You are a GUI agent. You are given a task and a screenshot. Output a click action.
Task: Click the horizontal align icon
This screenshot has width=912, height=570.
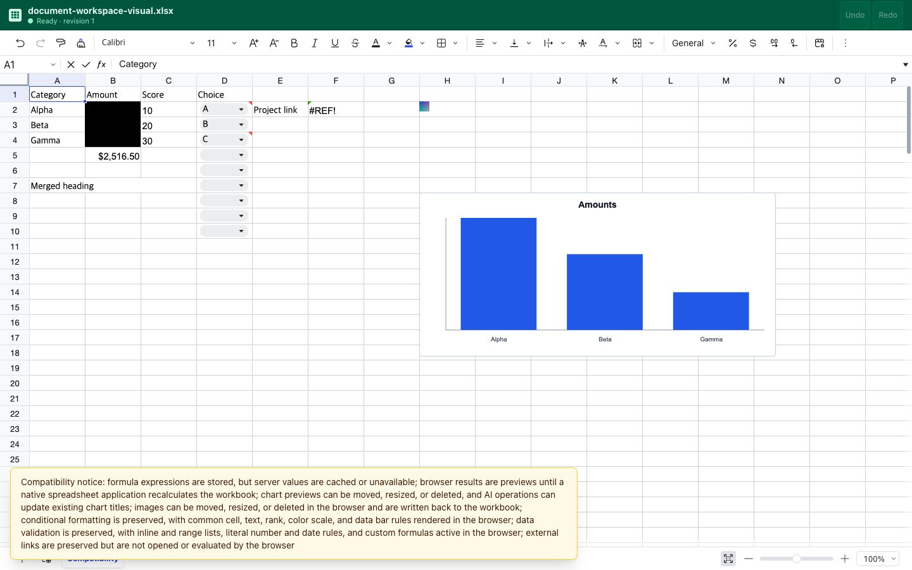[480, 43]
